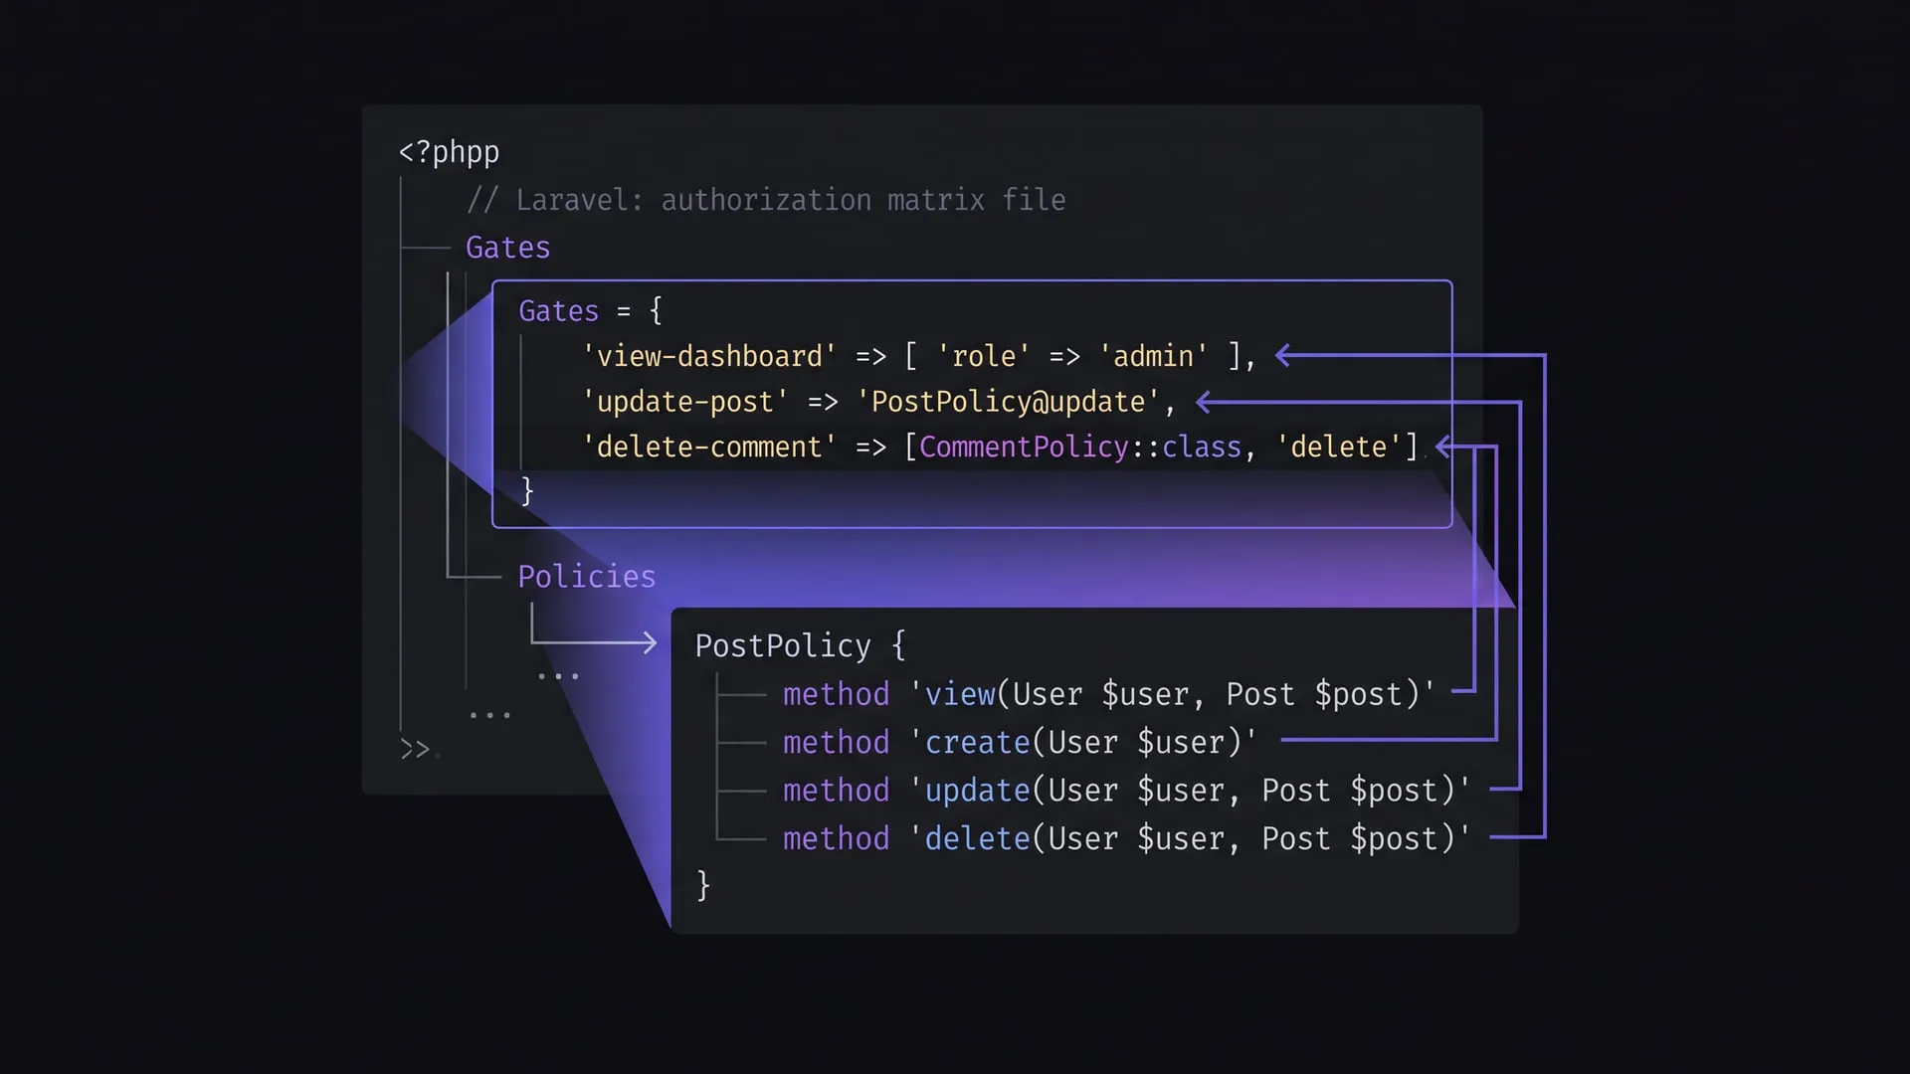The image size is (1910, 1074).
Task: Click the 'method' keyword on the view row
Action: click(x=836, y=694)
